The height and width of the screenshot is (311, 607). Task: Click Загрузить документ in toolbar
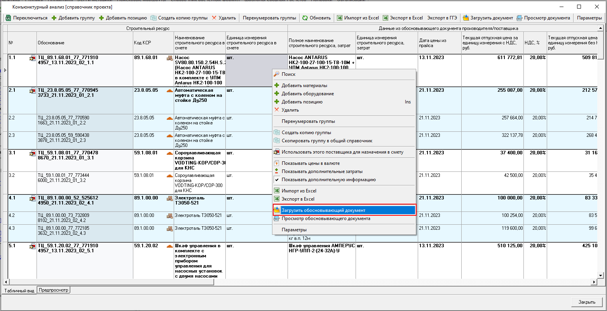488,18
